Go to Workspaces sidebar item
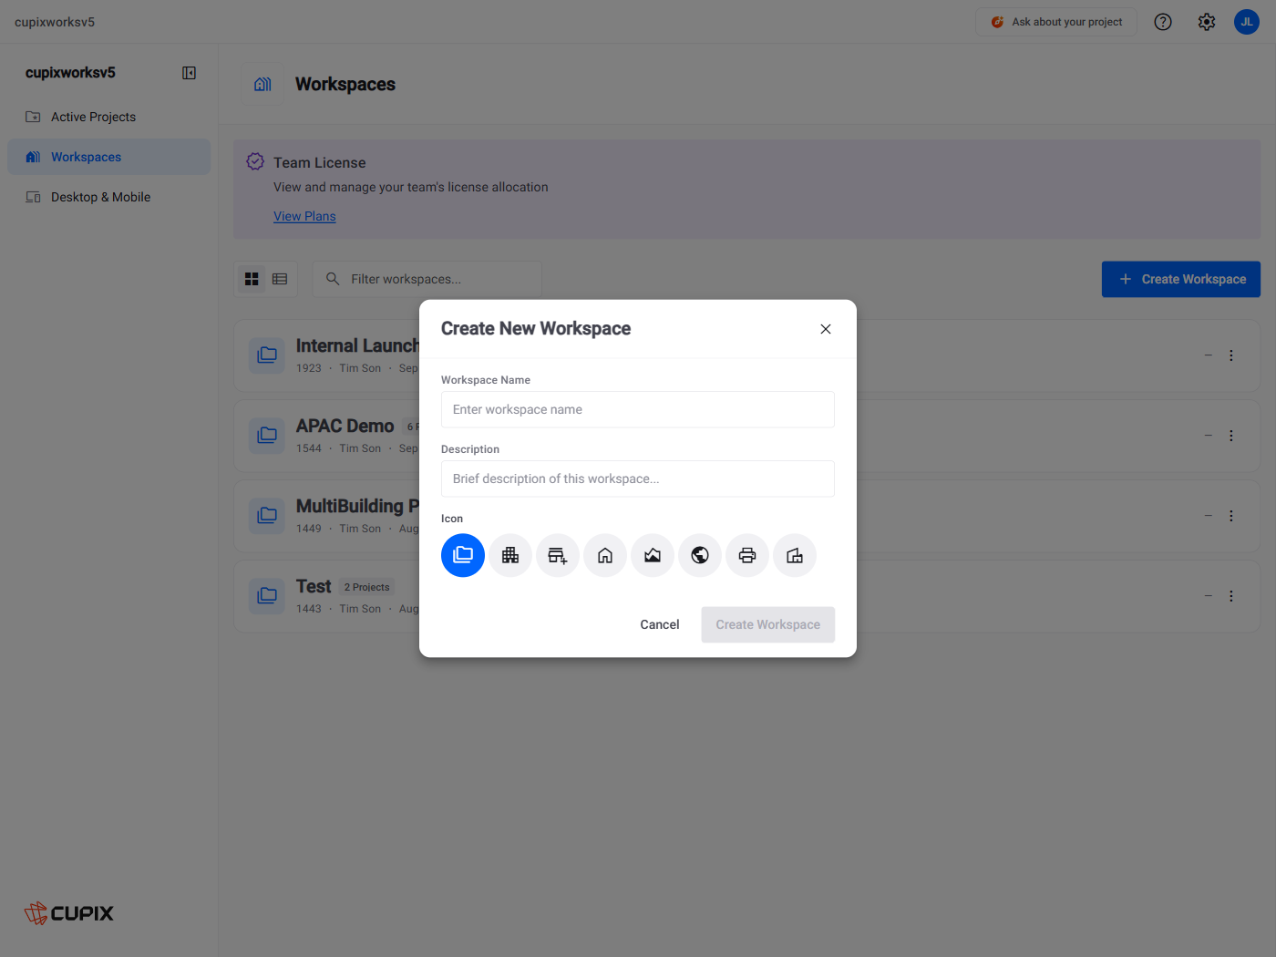The image size is (1276, 957). [109, 157]
